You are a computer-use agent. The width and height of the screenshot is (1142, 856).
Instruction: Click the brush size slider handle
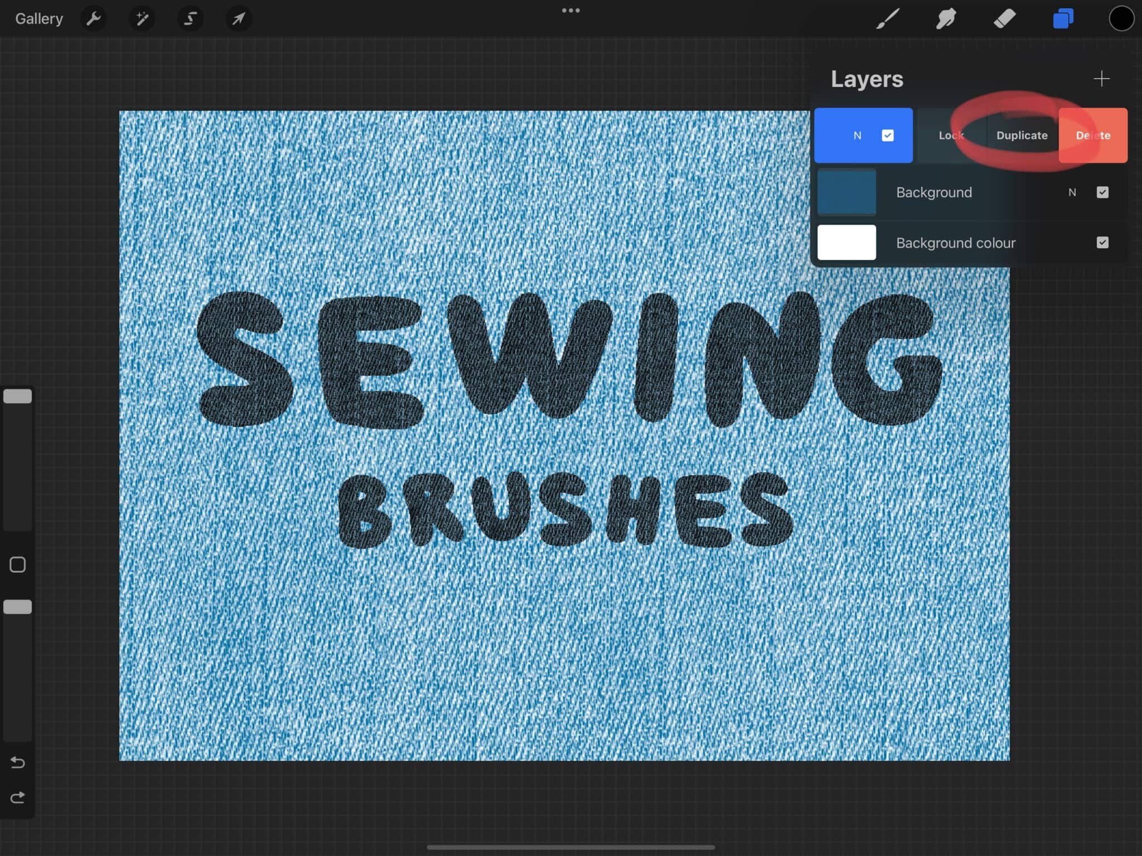18,396
